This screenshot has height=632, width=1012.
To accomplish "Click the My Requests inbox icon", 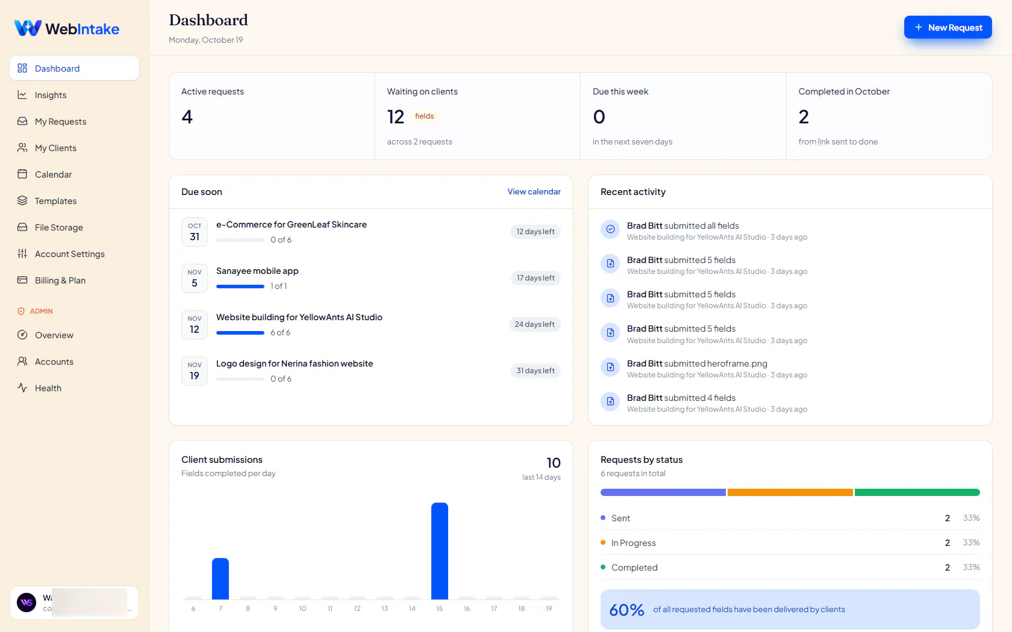I will (x=22, y=121).
